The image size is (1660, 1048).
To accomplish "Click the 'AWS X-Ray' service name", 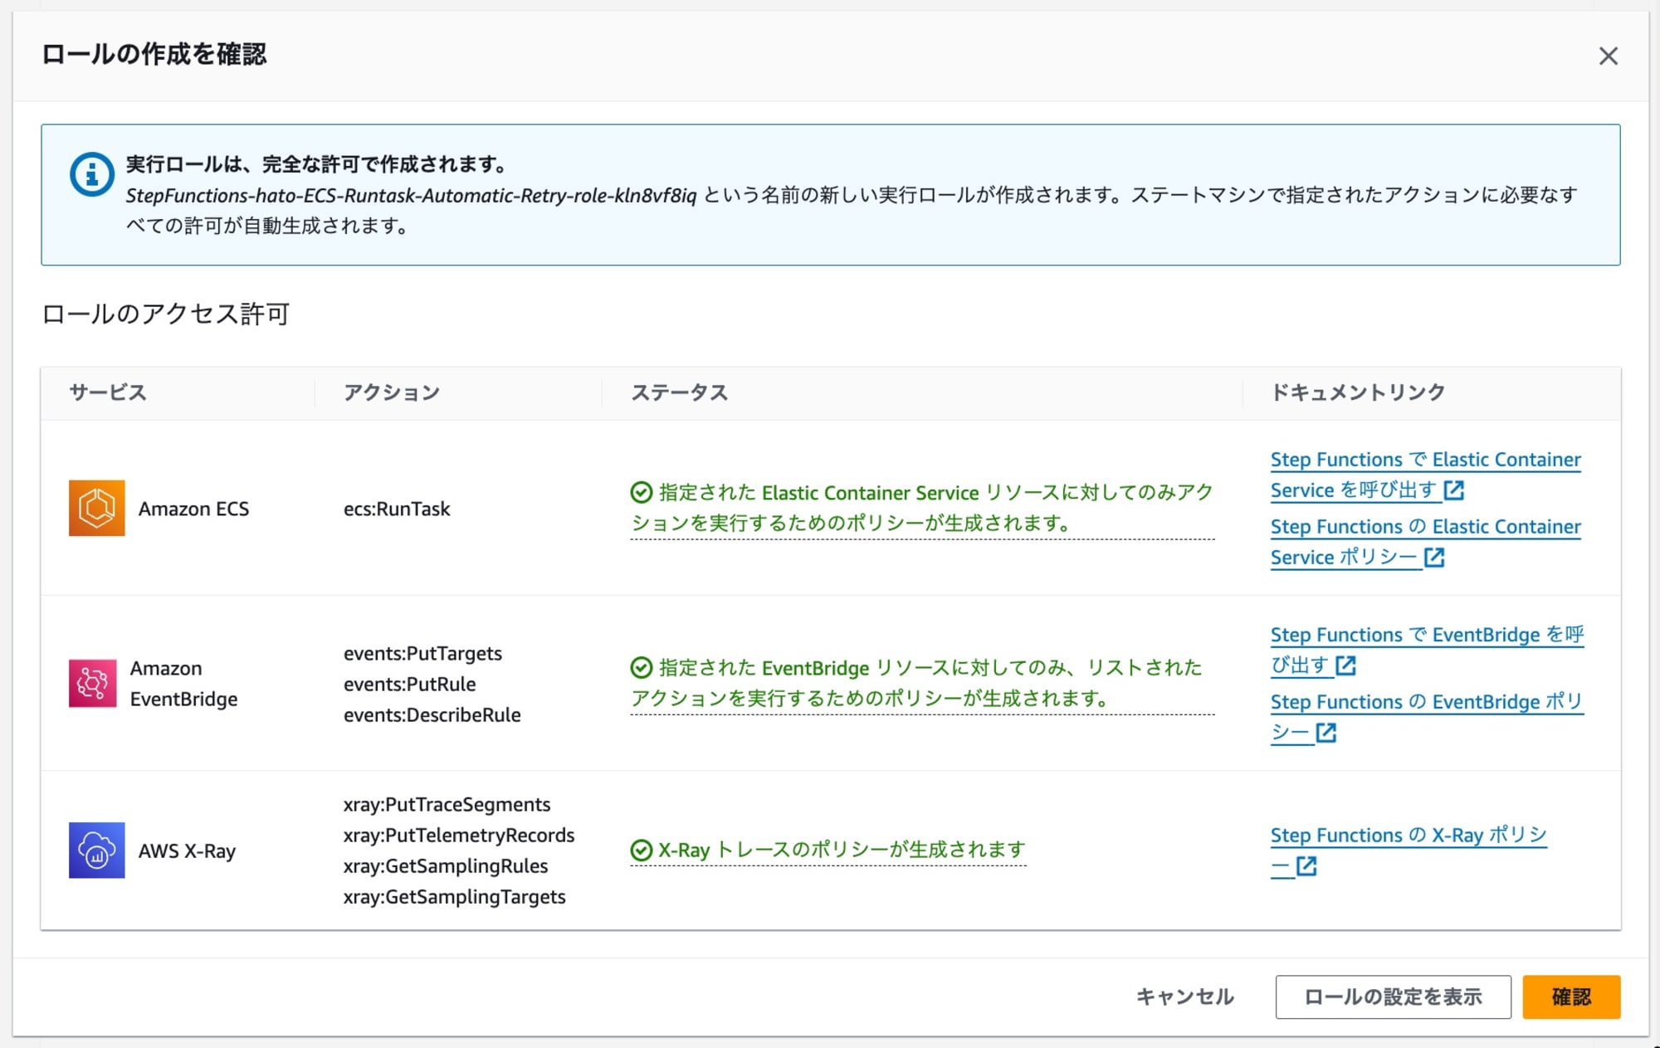I will point(187,851).
